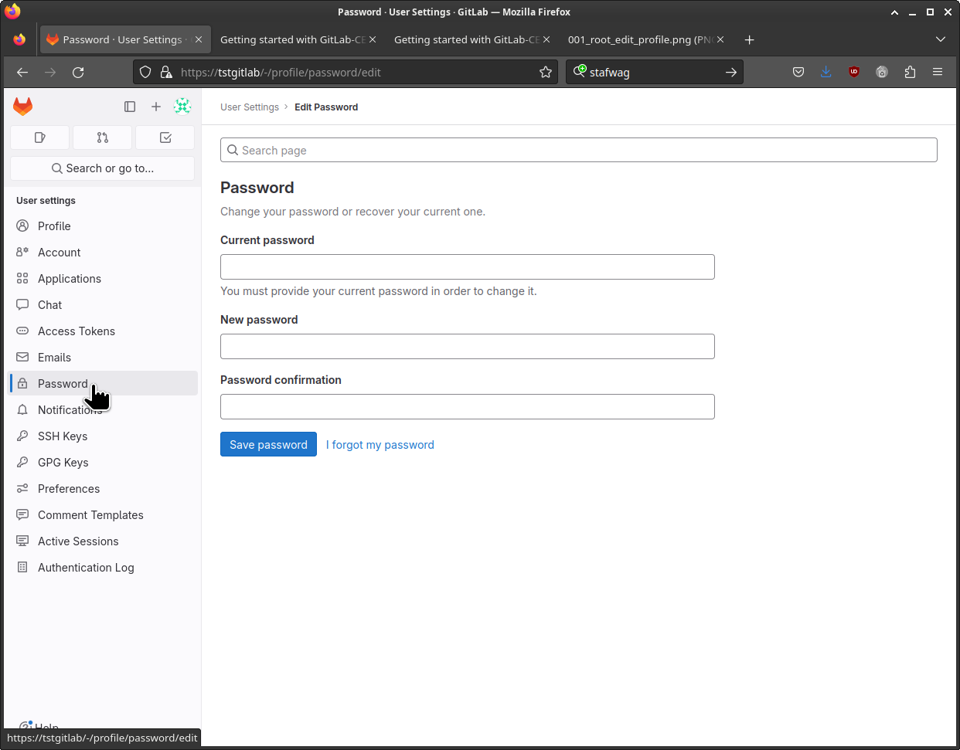Viewport: 960px width, 750px height.
Task: Open the Issues shortcut icon
Action: pyautogui.click(x=40, y=137)
